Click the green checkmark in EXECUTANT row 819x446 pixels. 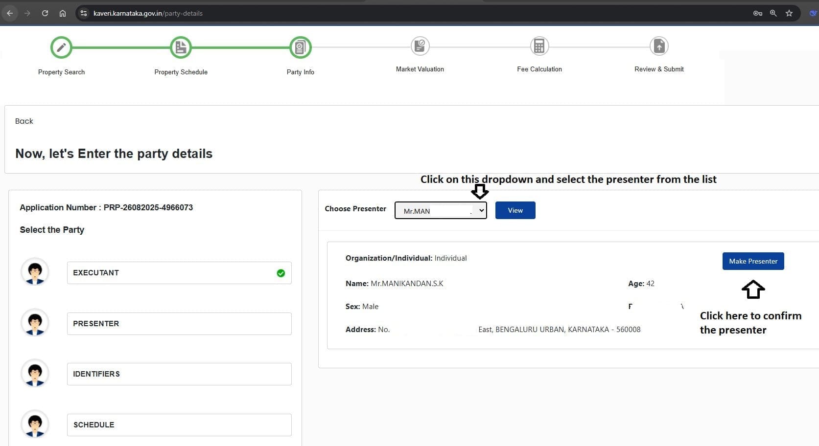281,273
